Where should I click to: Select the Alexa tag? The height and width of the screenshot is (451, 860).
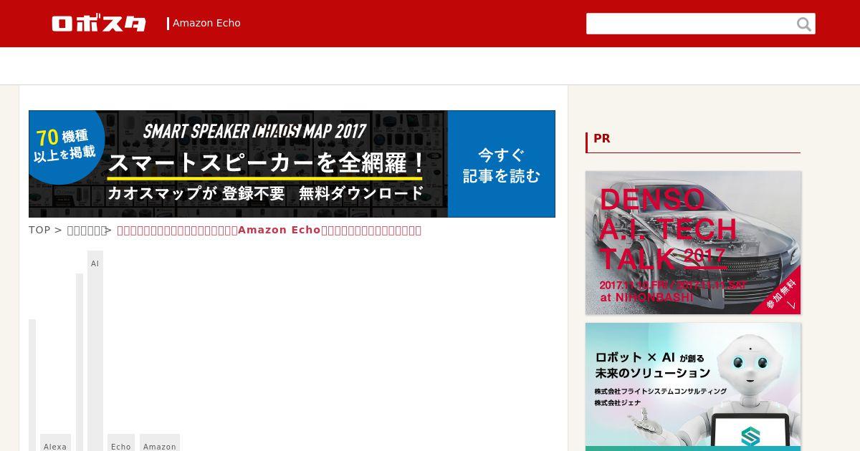pyautogui.click(x=55, y=444)
